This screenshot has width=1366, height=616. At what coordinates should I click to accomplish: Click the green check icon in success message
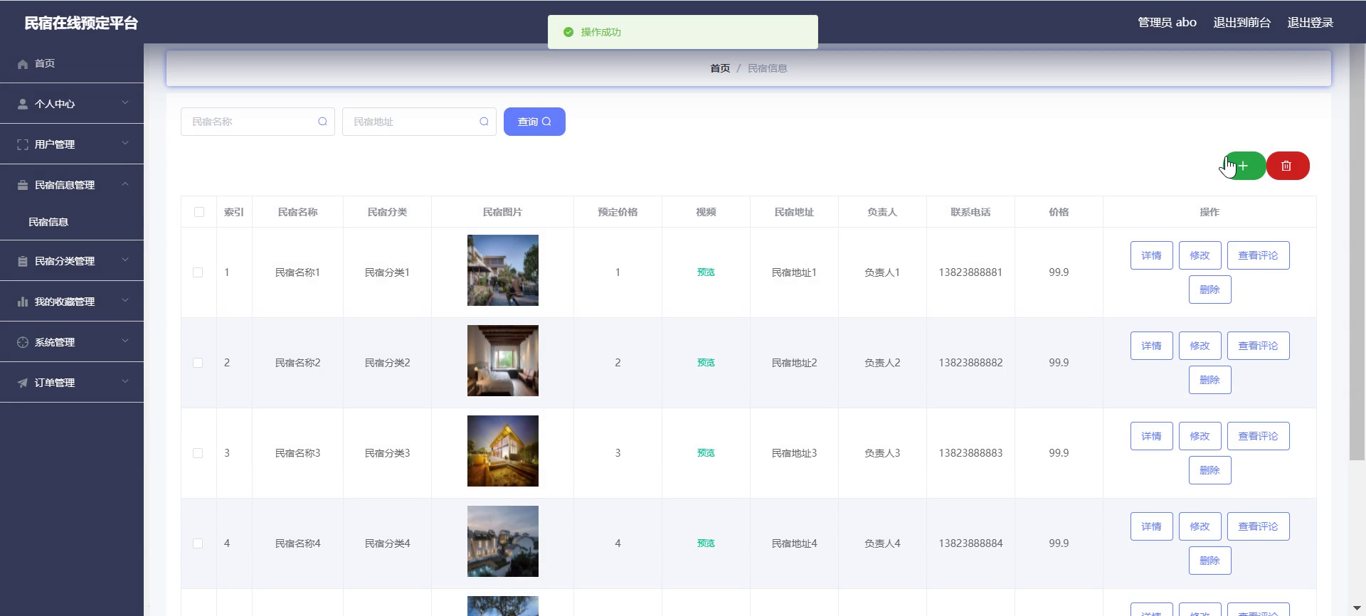point(568,32)
